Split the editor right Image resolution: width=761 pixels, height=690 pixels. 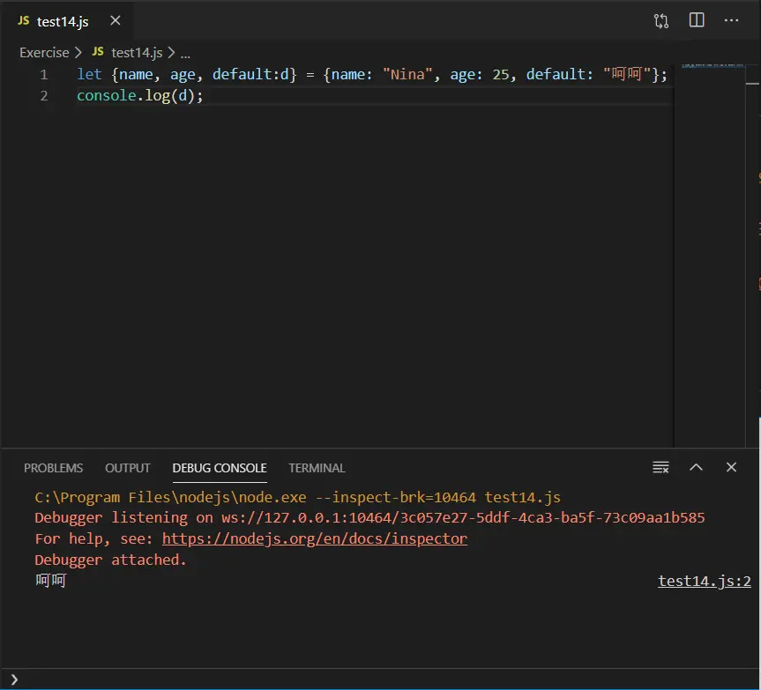click(697, 20)
